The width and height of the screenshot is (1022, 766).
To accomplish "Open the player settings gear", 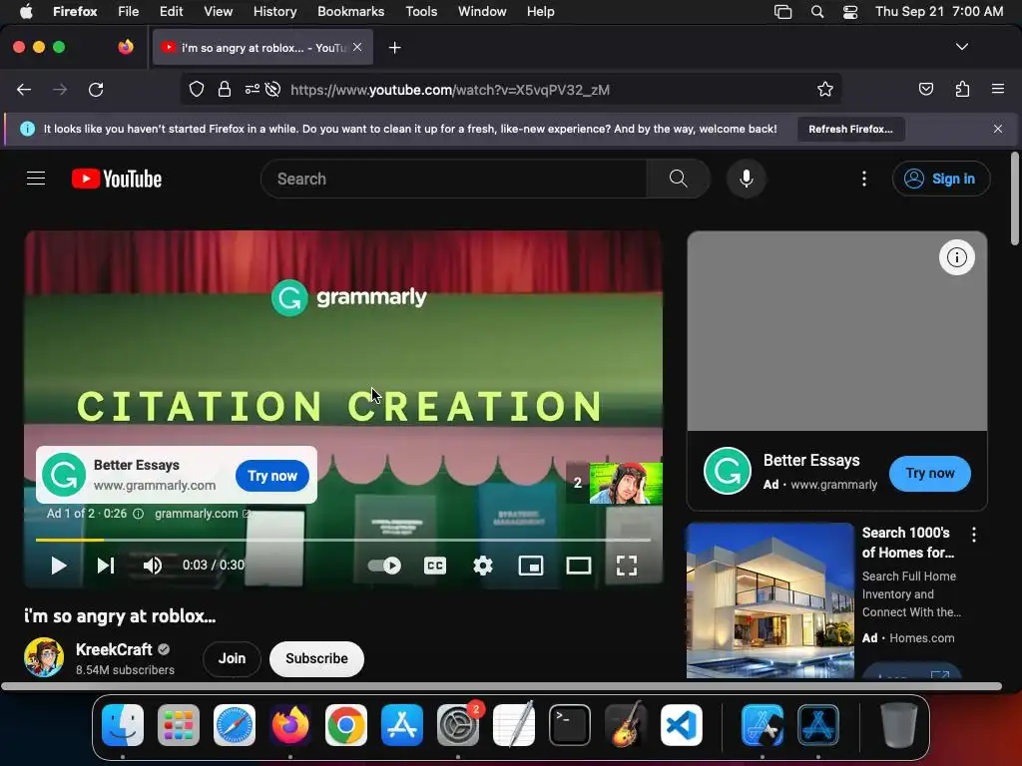I will (483, 566).
